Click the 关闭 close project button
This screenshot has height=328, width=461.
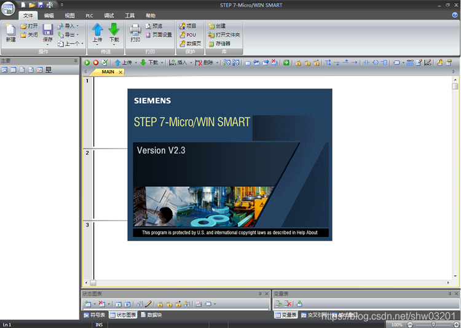[29, 35]
